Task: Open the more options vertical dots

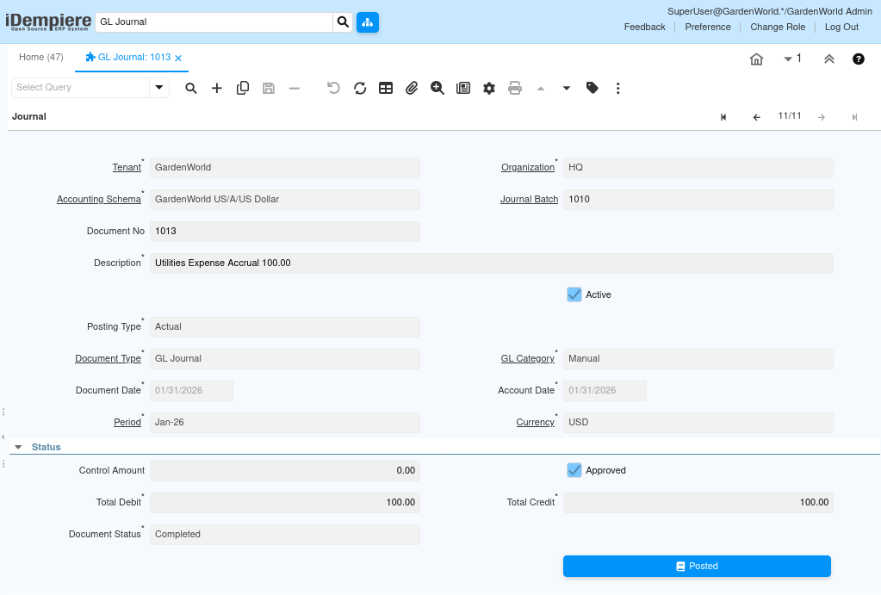Action: [618, 88]
